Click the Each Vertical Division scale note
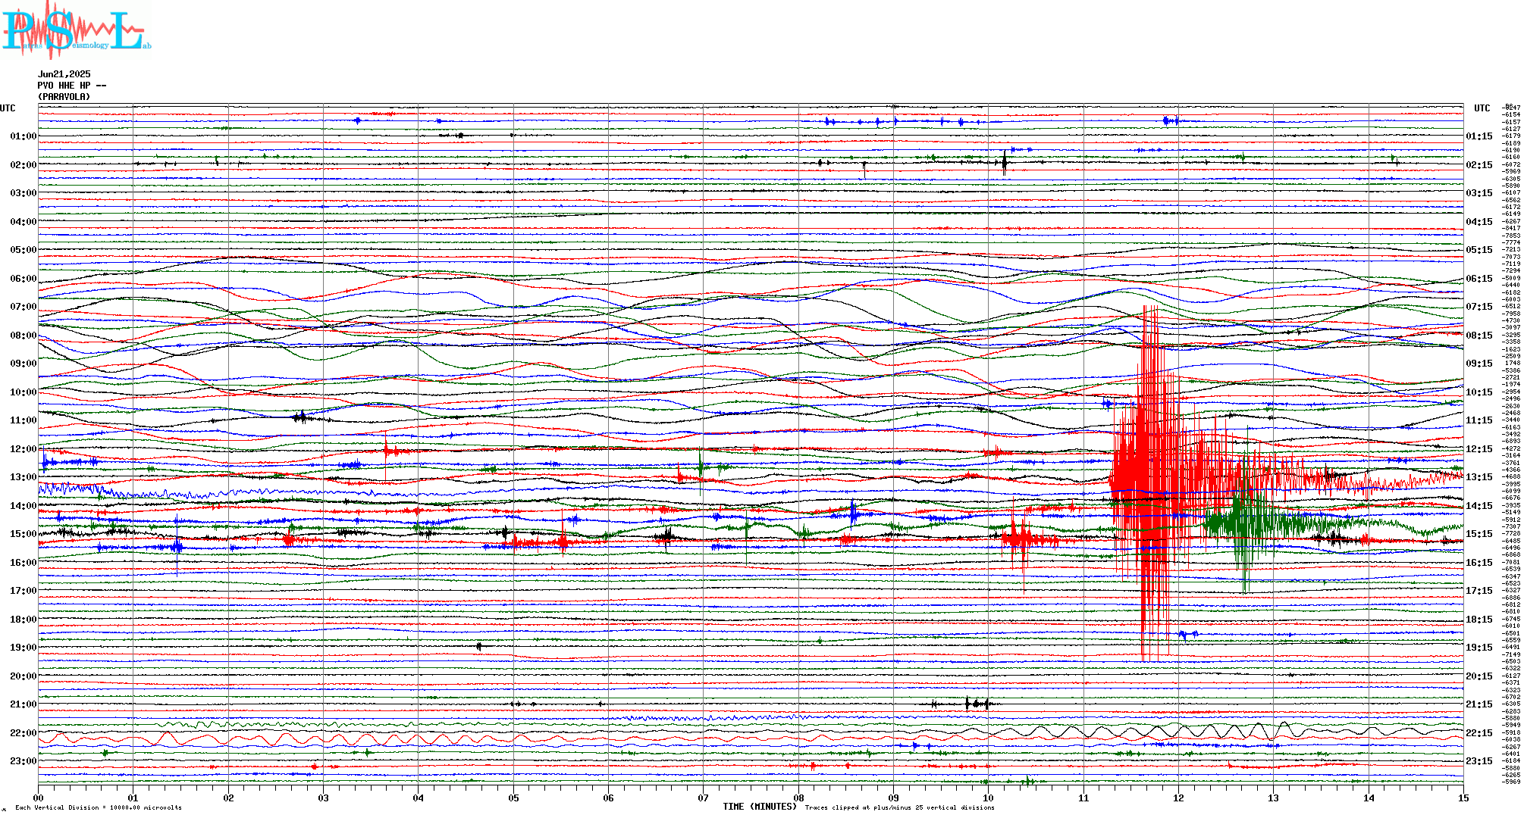Image resolution: width=1524 pixels, height=818 pixels. tap(99, 807)
